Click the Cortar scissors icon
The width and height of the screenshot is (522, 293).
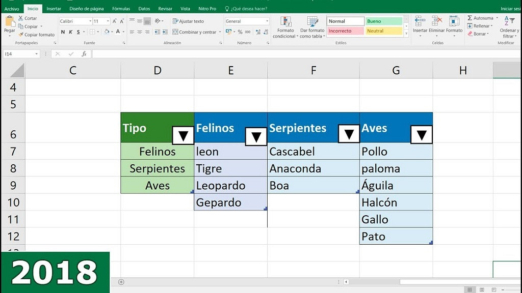(x=20, y=18)
